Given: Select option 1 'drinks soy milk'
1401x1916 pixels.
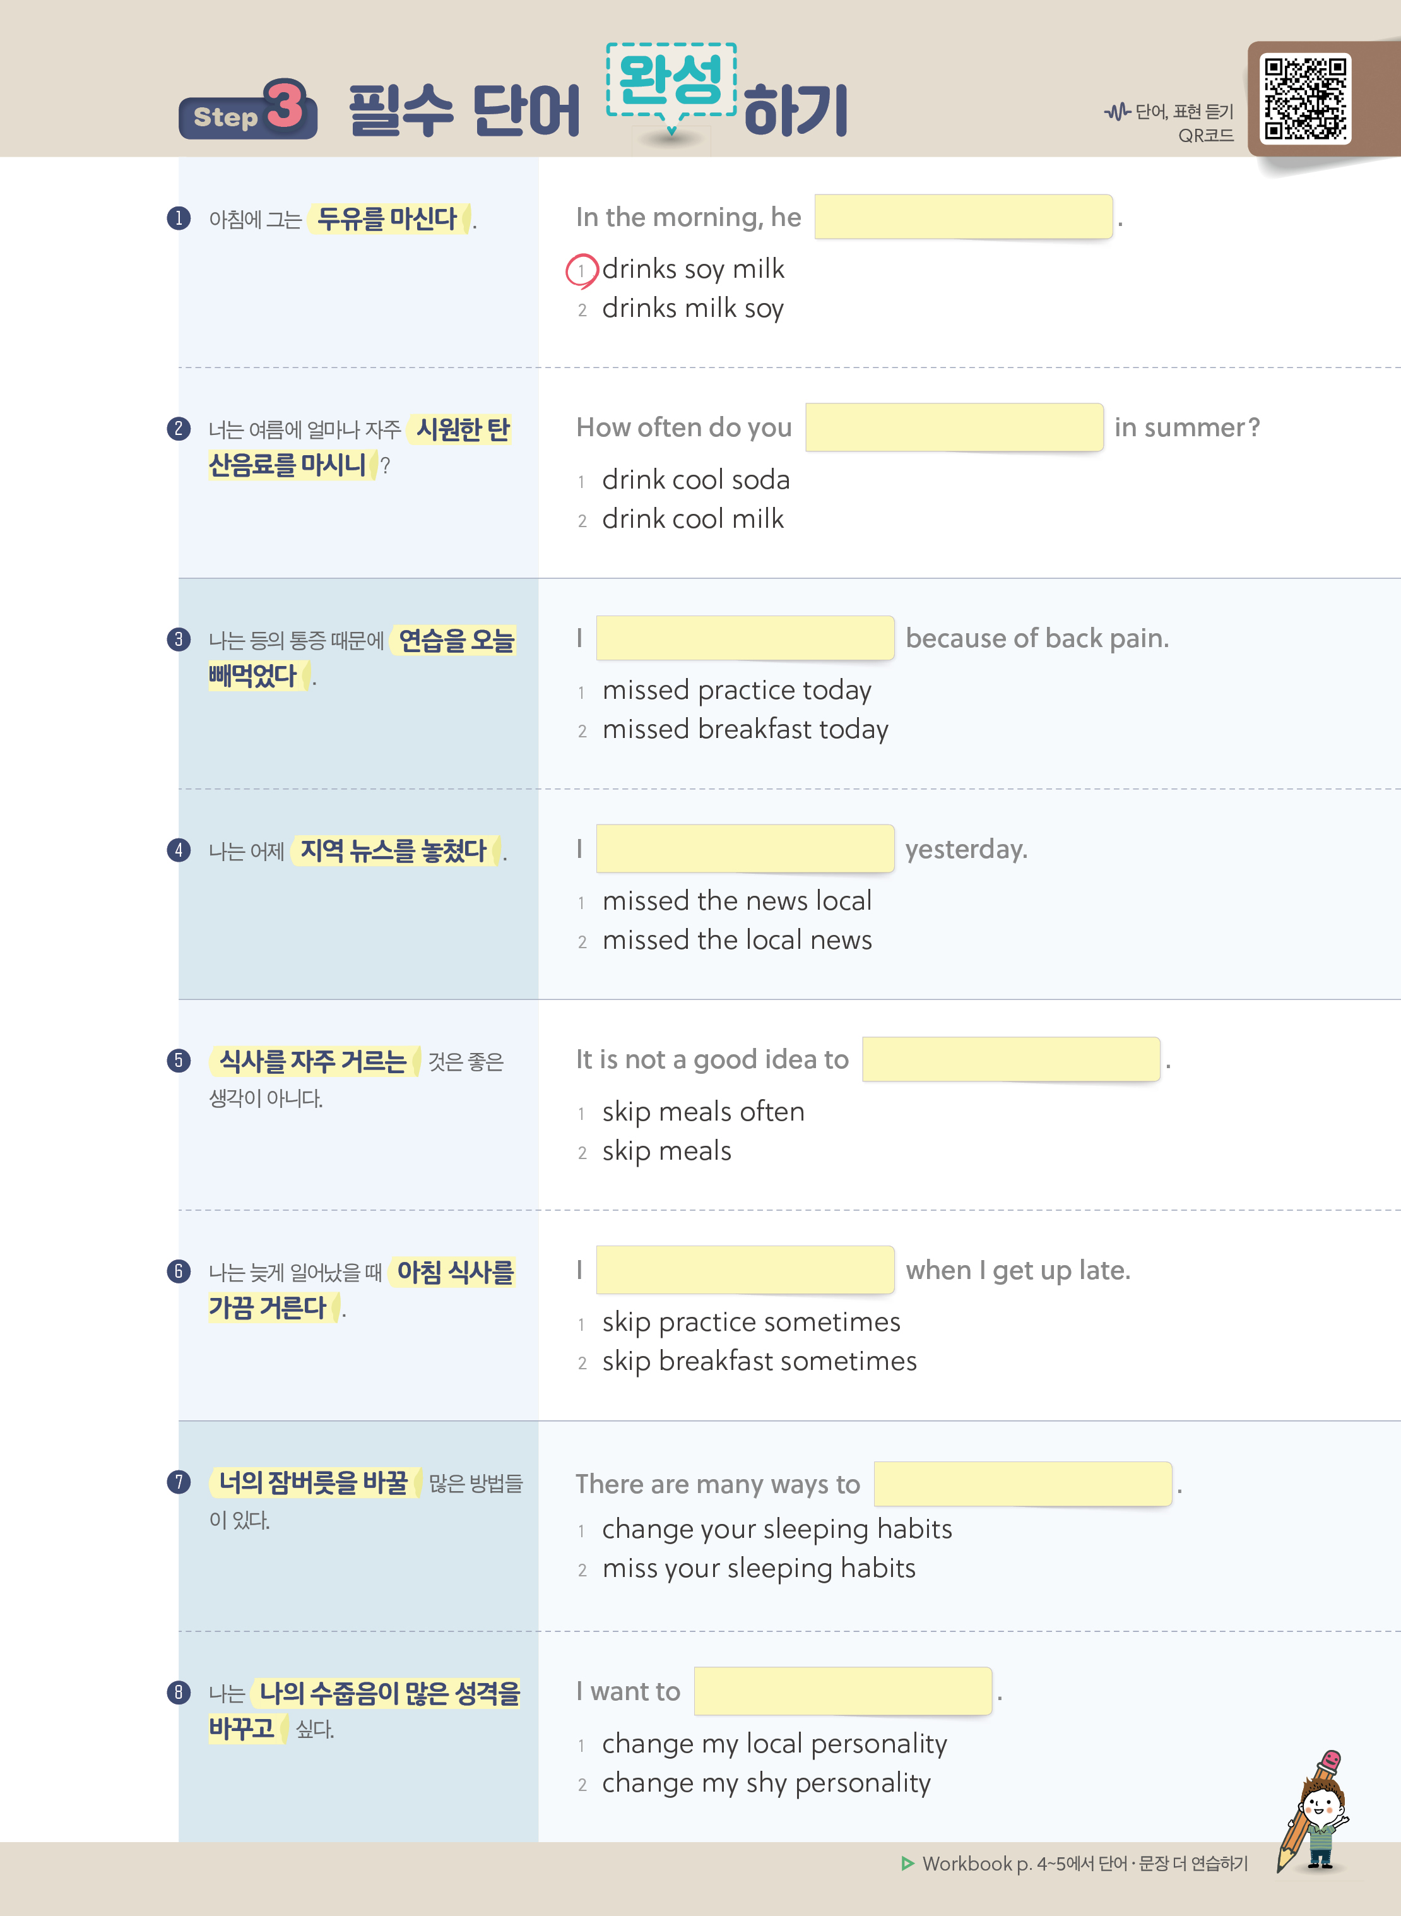Looking at the screenshot, I should pos(692,270).
